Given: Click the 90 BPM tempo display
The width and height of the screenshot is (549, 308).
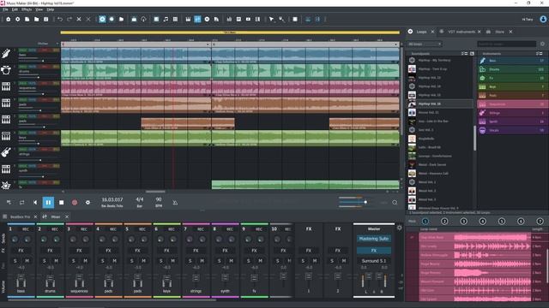Looking at the screenshot, I should [x=159, y=202].
